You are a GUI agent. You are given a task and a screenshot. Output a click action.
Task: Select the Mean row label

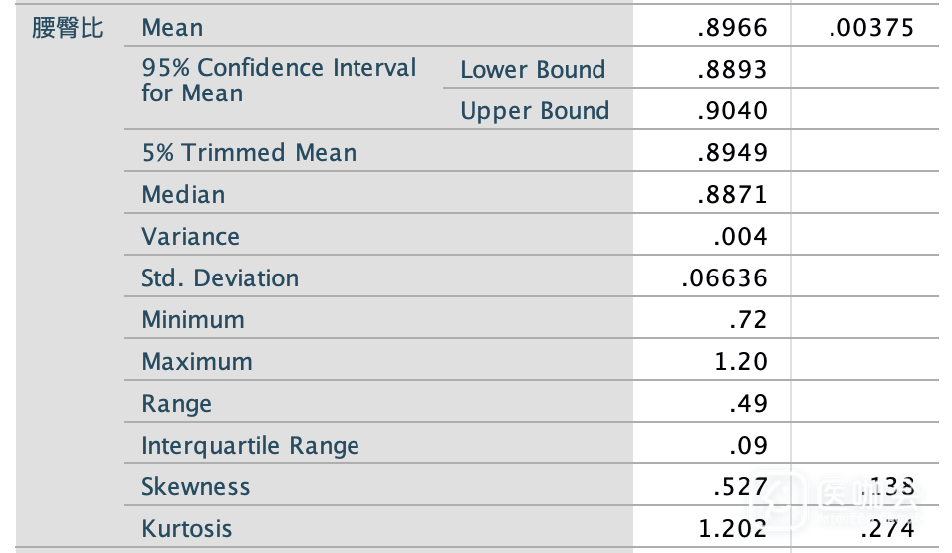172,28
